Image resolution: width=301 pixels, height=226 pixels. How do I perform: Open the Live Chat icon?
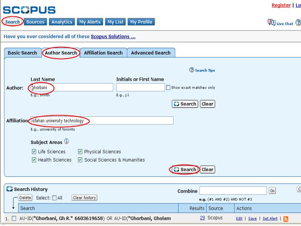click(272, 23)
